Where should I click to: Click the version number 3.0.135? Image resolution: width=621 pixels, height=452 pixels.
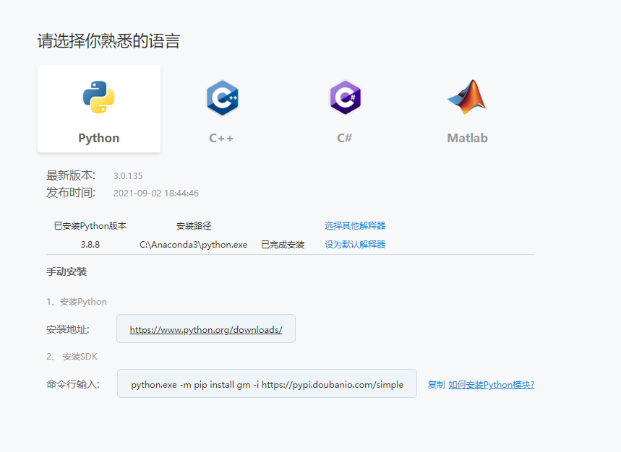[128, 176]
